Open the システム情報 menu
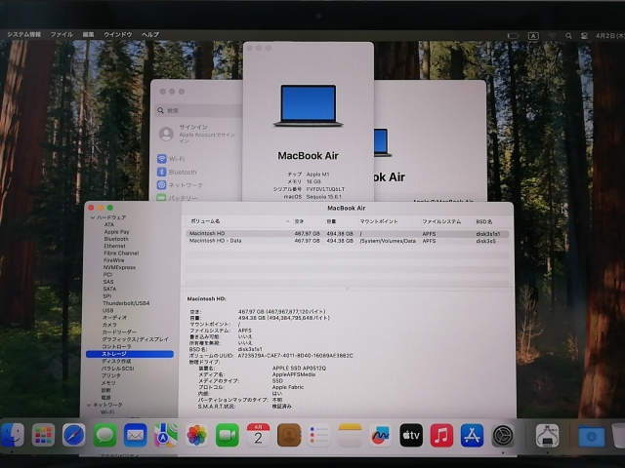Screen dimensions: 625x468 pyautogui.click(x=23, y=35)
